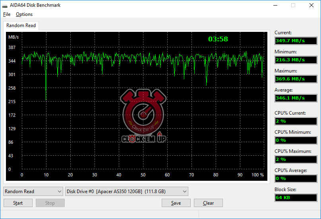Screen dimensions: 321x219
Task: Open the Disk Drive #0 selection dropdown
Action: click(x=126, y=192)
